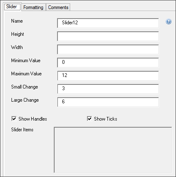Click the Show Handles label text

33,119
